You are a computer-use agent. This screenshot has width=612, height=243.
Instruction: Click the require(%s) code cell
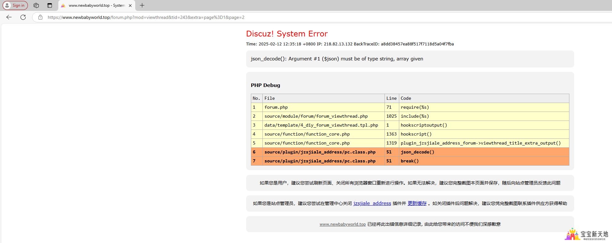coord(484,107)
